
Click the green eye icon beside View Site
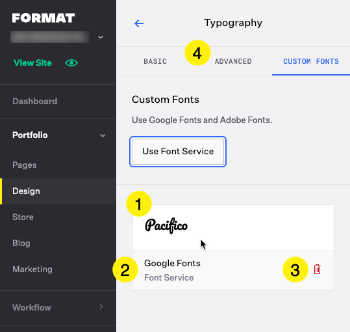(x=71, y=63)
